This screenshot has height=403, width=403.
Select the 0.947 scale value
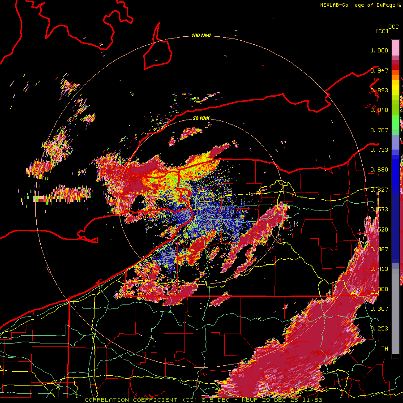379,70
